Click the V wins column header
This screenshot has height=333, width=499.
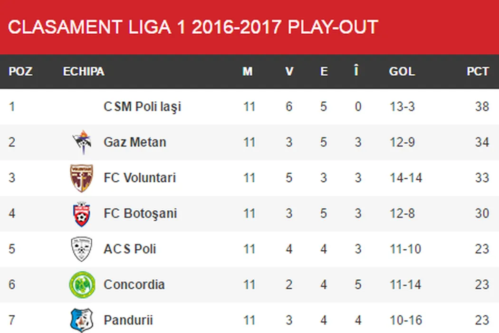pyautogui.click(x=289, y=71)
